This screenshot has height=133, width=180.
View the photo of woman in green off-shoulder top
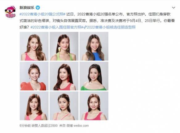click(x=94, y=76)
